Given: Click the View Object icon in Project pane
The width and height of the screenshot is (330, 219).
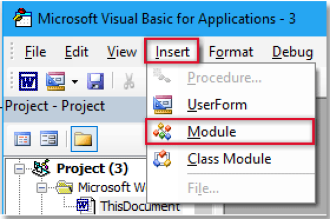Looking at the screenshot, I should click(x=49, y=138).
